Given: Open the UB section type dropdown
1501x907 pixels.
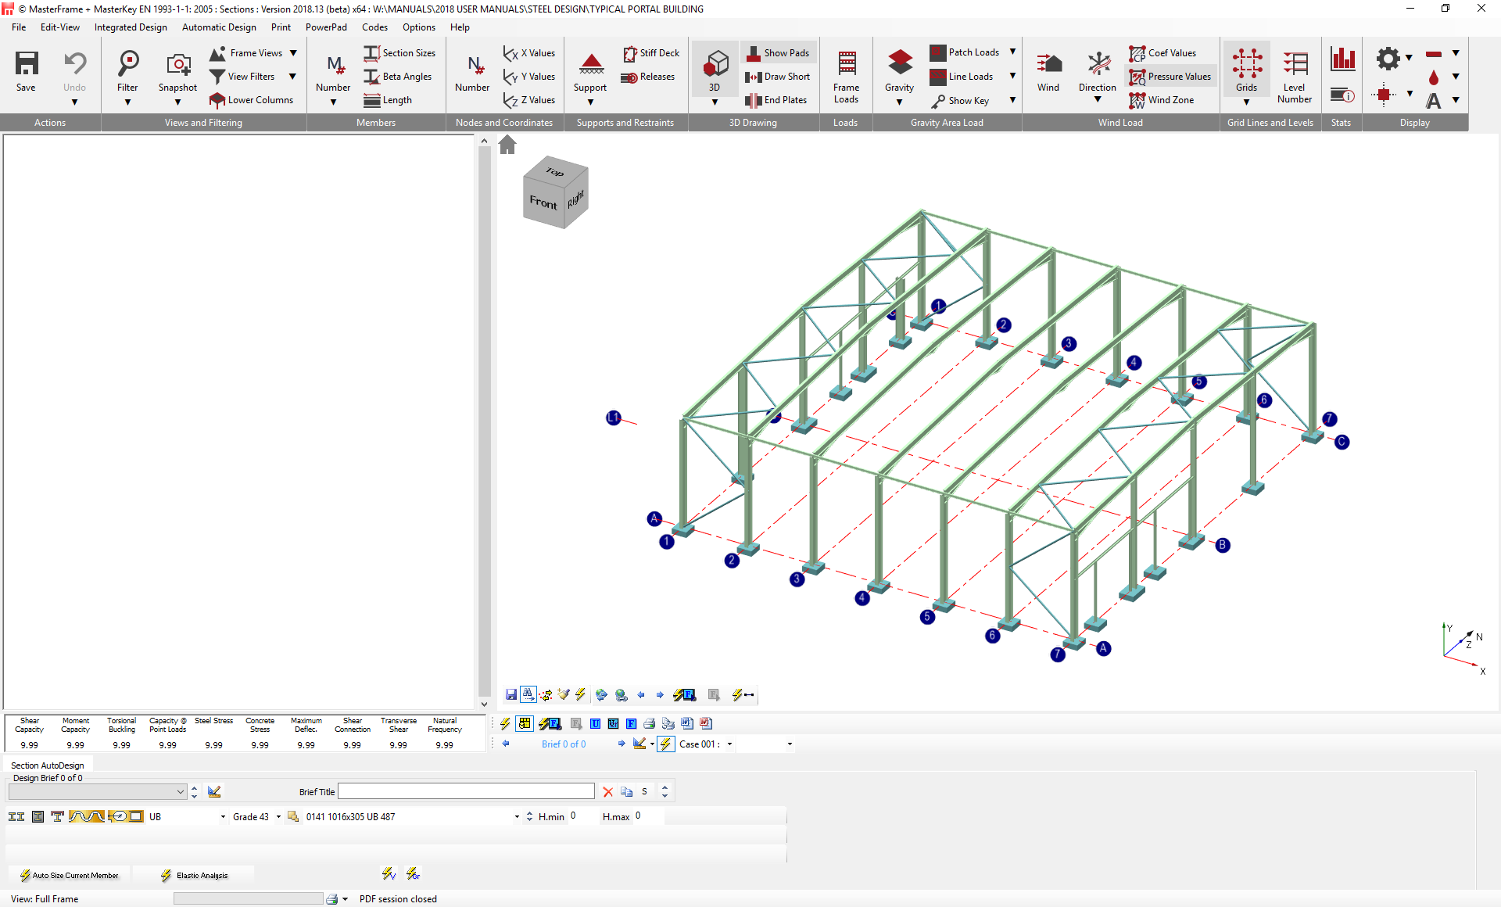Looking at the screenshot, I should coord(223,816).
